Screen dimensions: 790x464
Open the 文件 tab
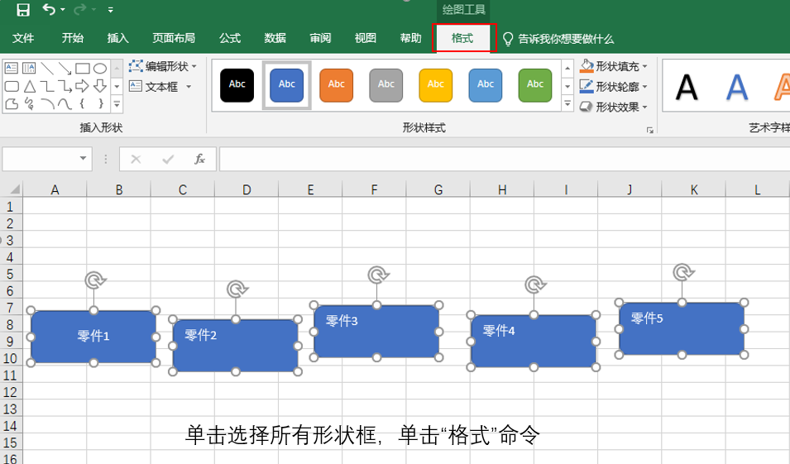point(22,38)
